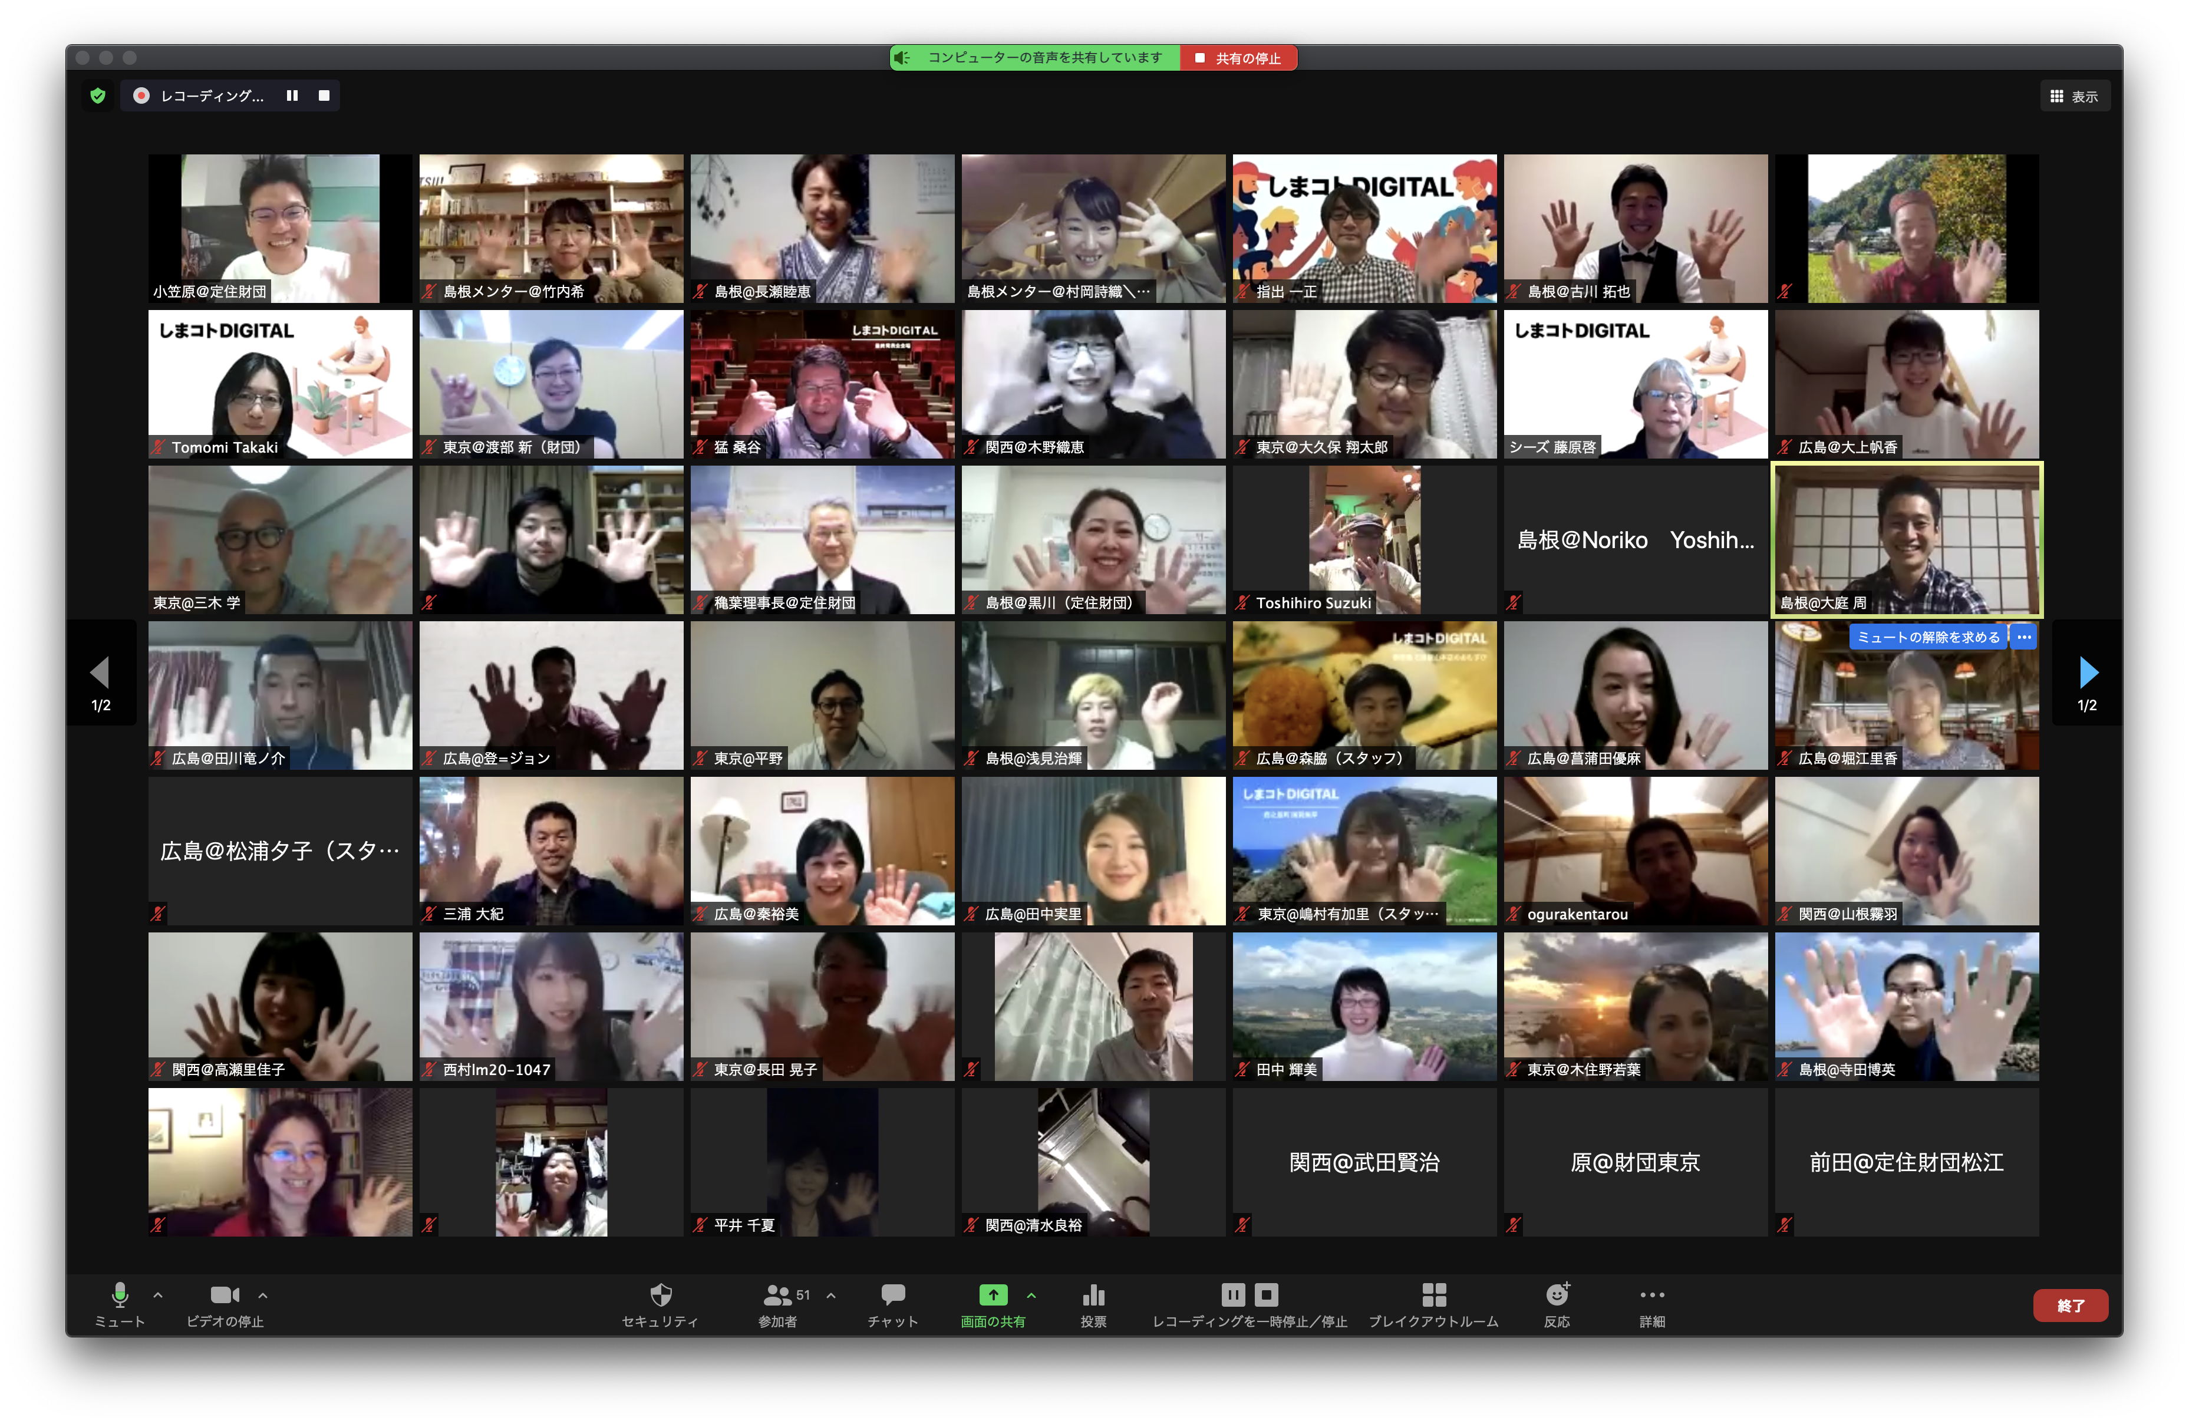Expand share screen options caret

click(1031, 1295)
